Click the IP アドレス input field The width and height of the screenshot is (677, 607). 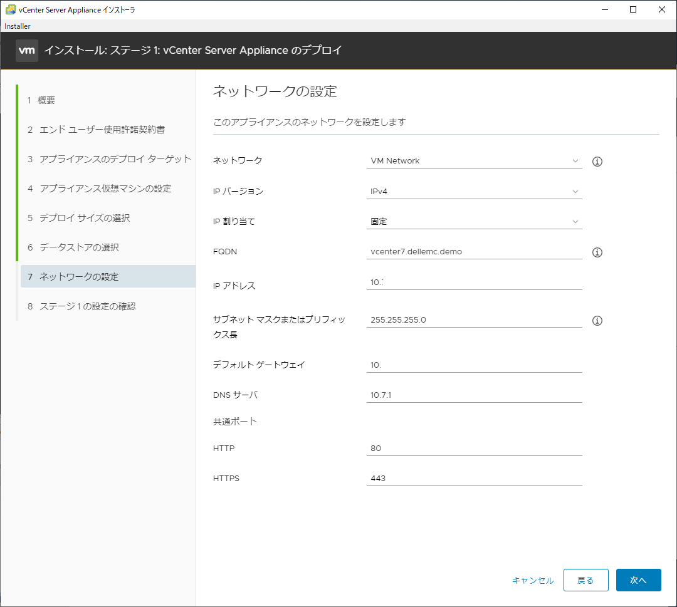click(x=474, y=282)
